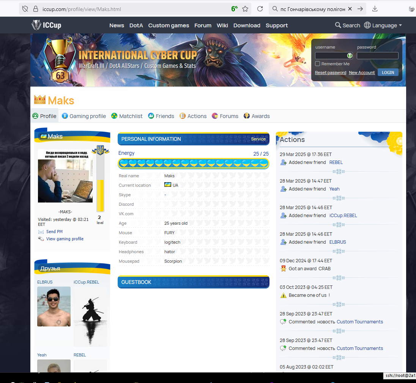Image resolution: width=416 pixels, height=383 pixels.
Task: Click the LOGIN button
Action: click(388, 73)
